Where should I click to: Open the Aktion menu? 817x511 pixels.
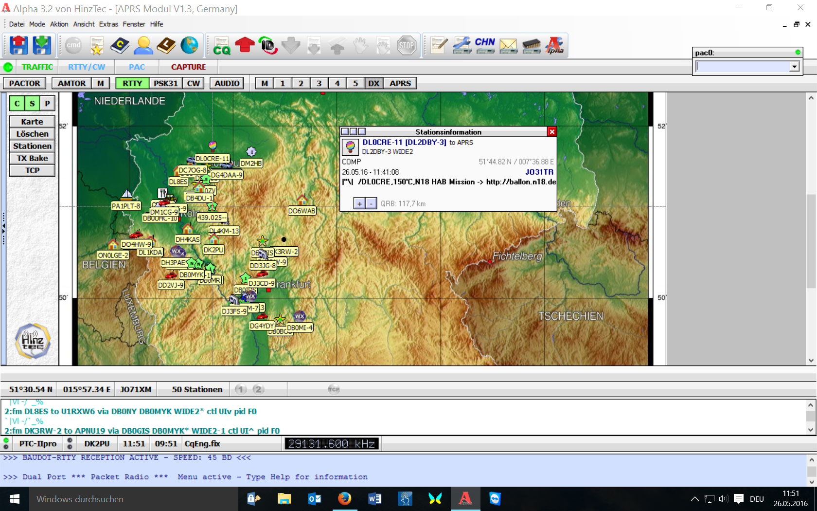click(59, 24)
